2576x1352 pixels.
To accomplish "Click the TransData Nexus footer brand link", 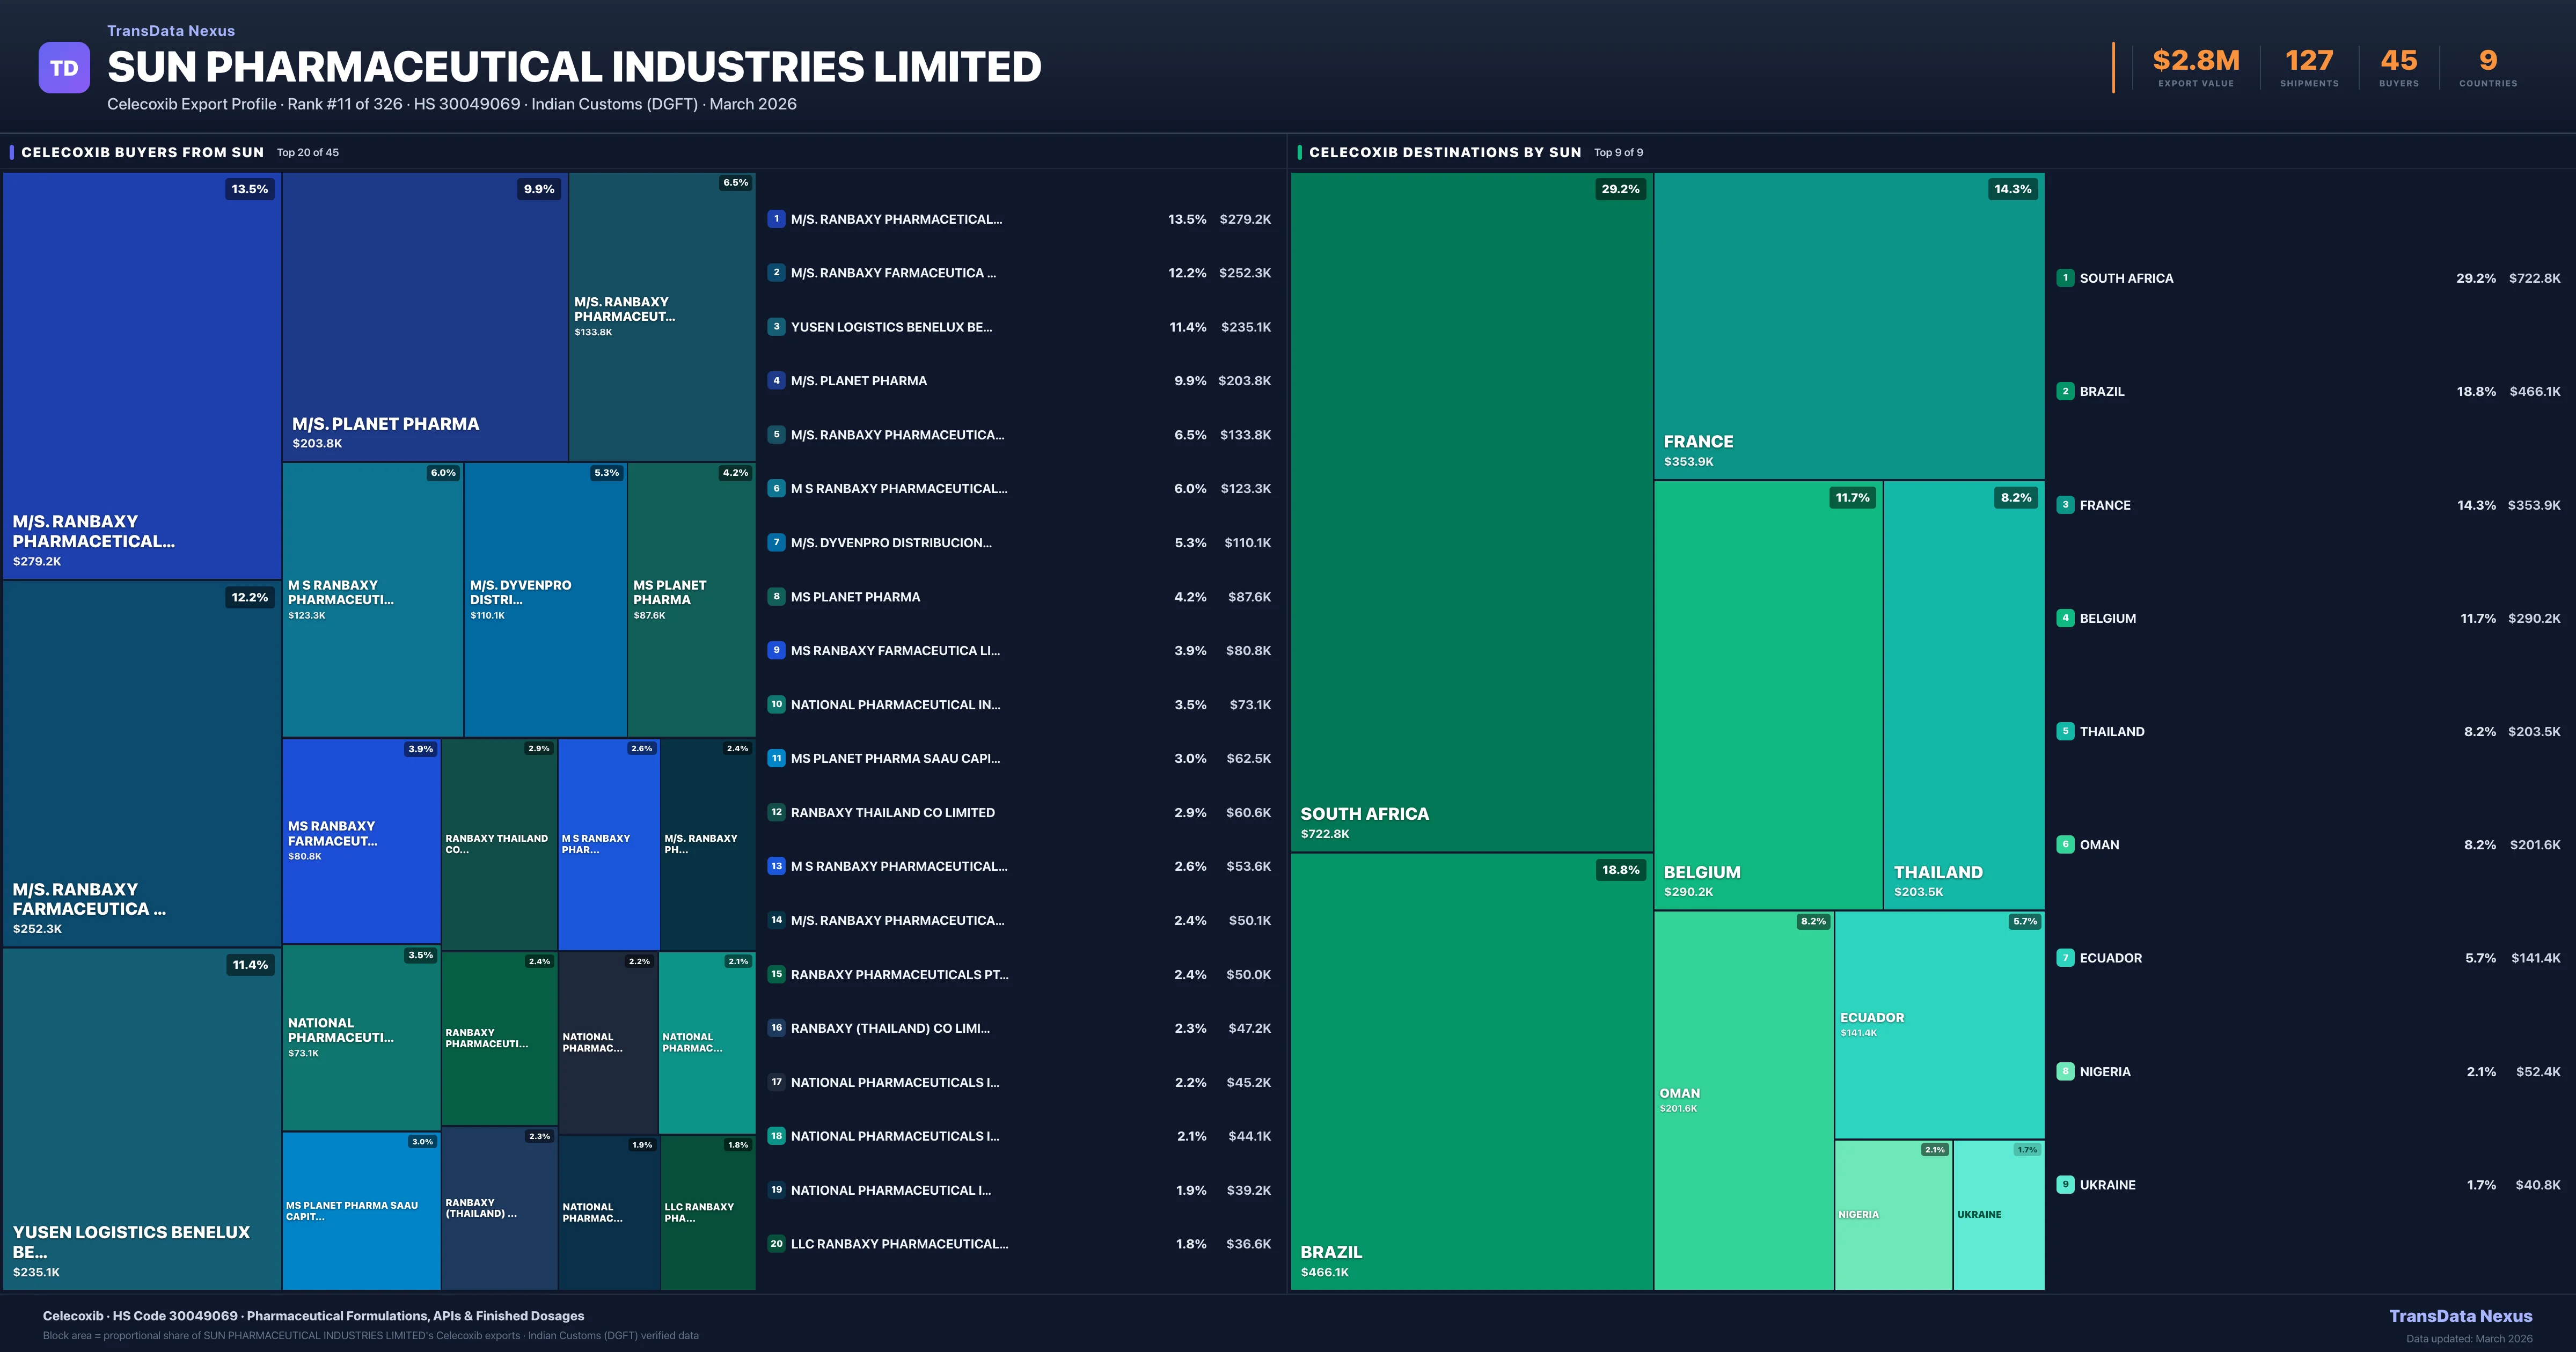I will point(2460,1316).
